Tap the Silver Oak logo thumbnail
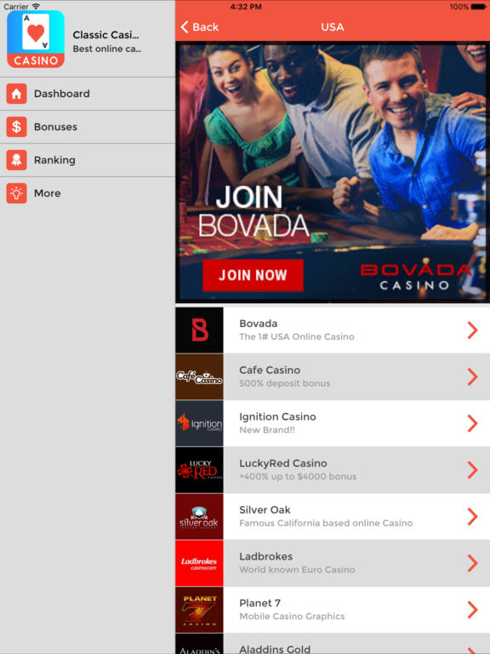The height and width of the screenshot is (654, 490). coord(199,517)
